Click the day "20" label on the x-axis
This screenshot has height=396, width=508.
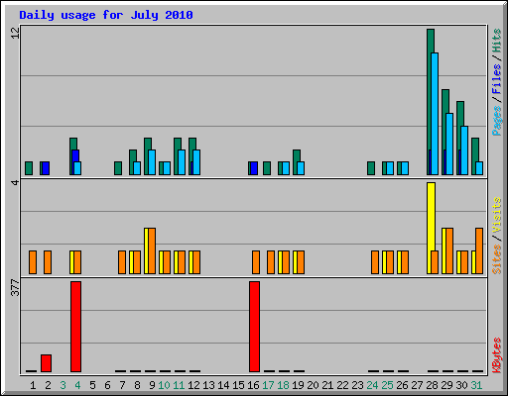tap(313, 385)
